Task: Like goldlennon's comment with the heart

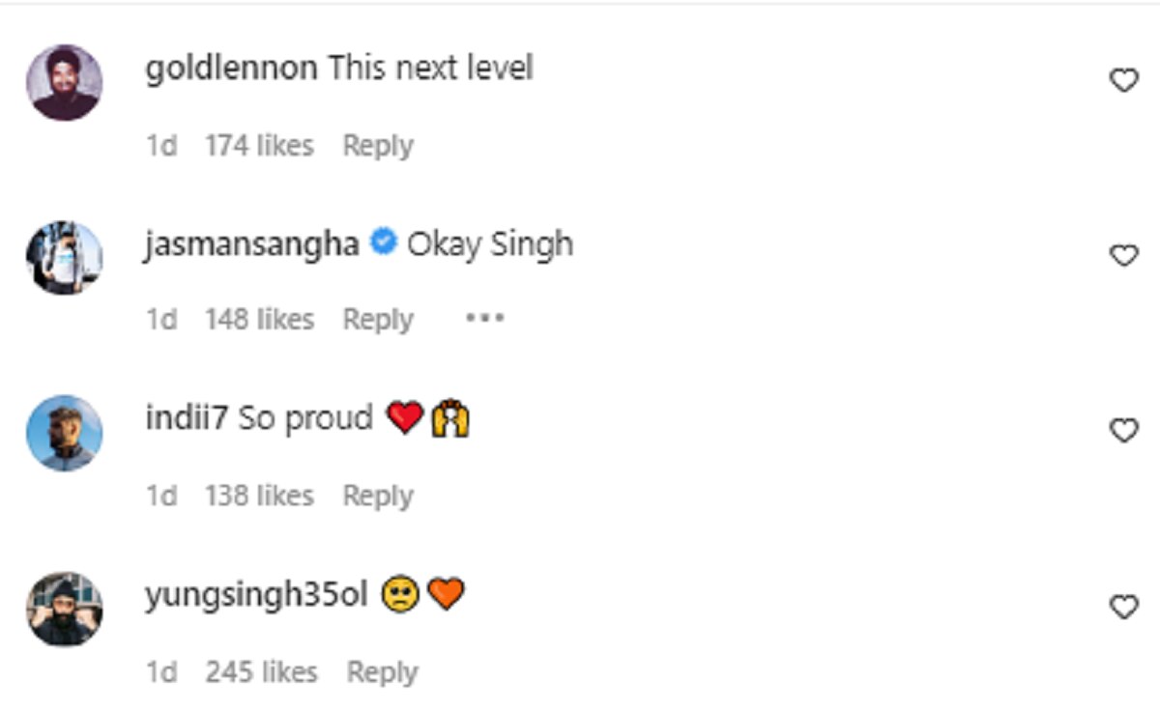Action: coord(1123,81)
